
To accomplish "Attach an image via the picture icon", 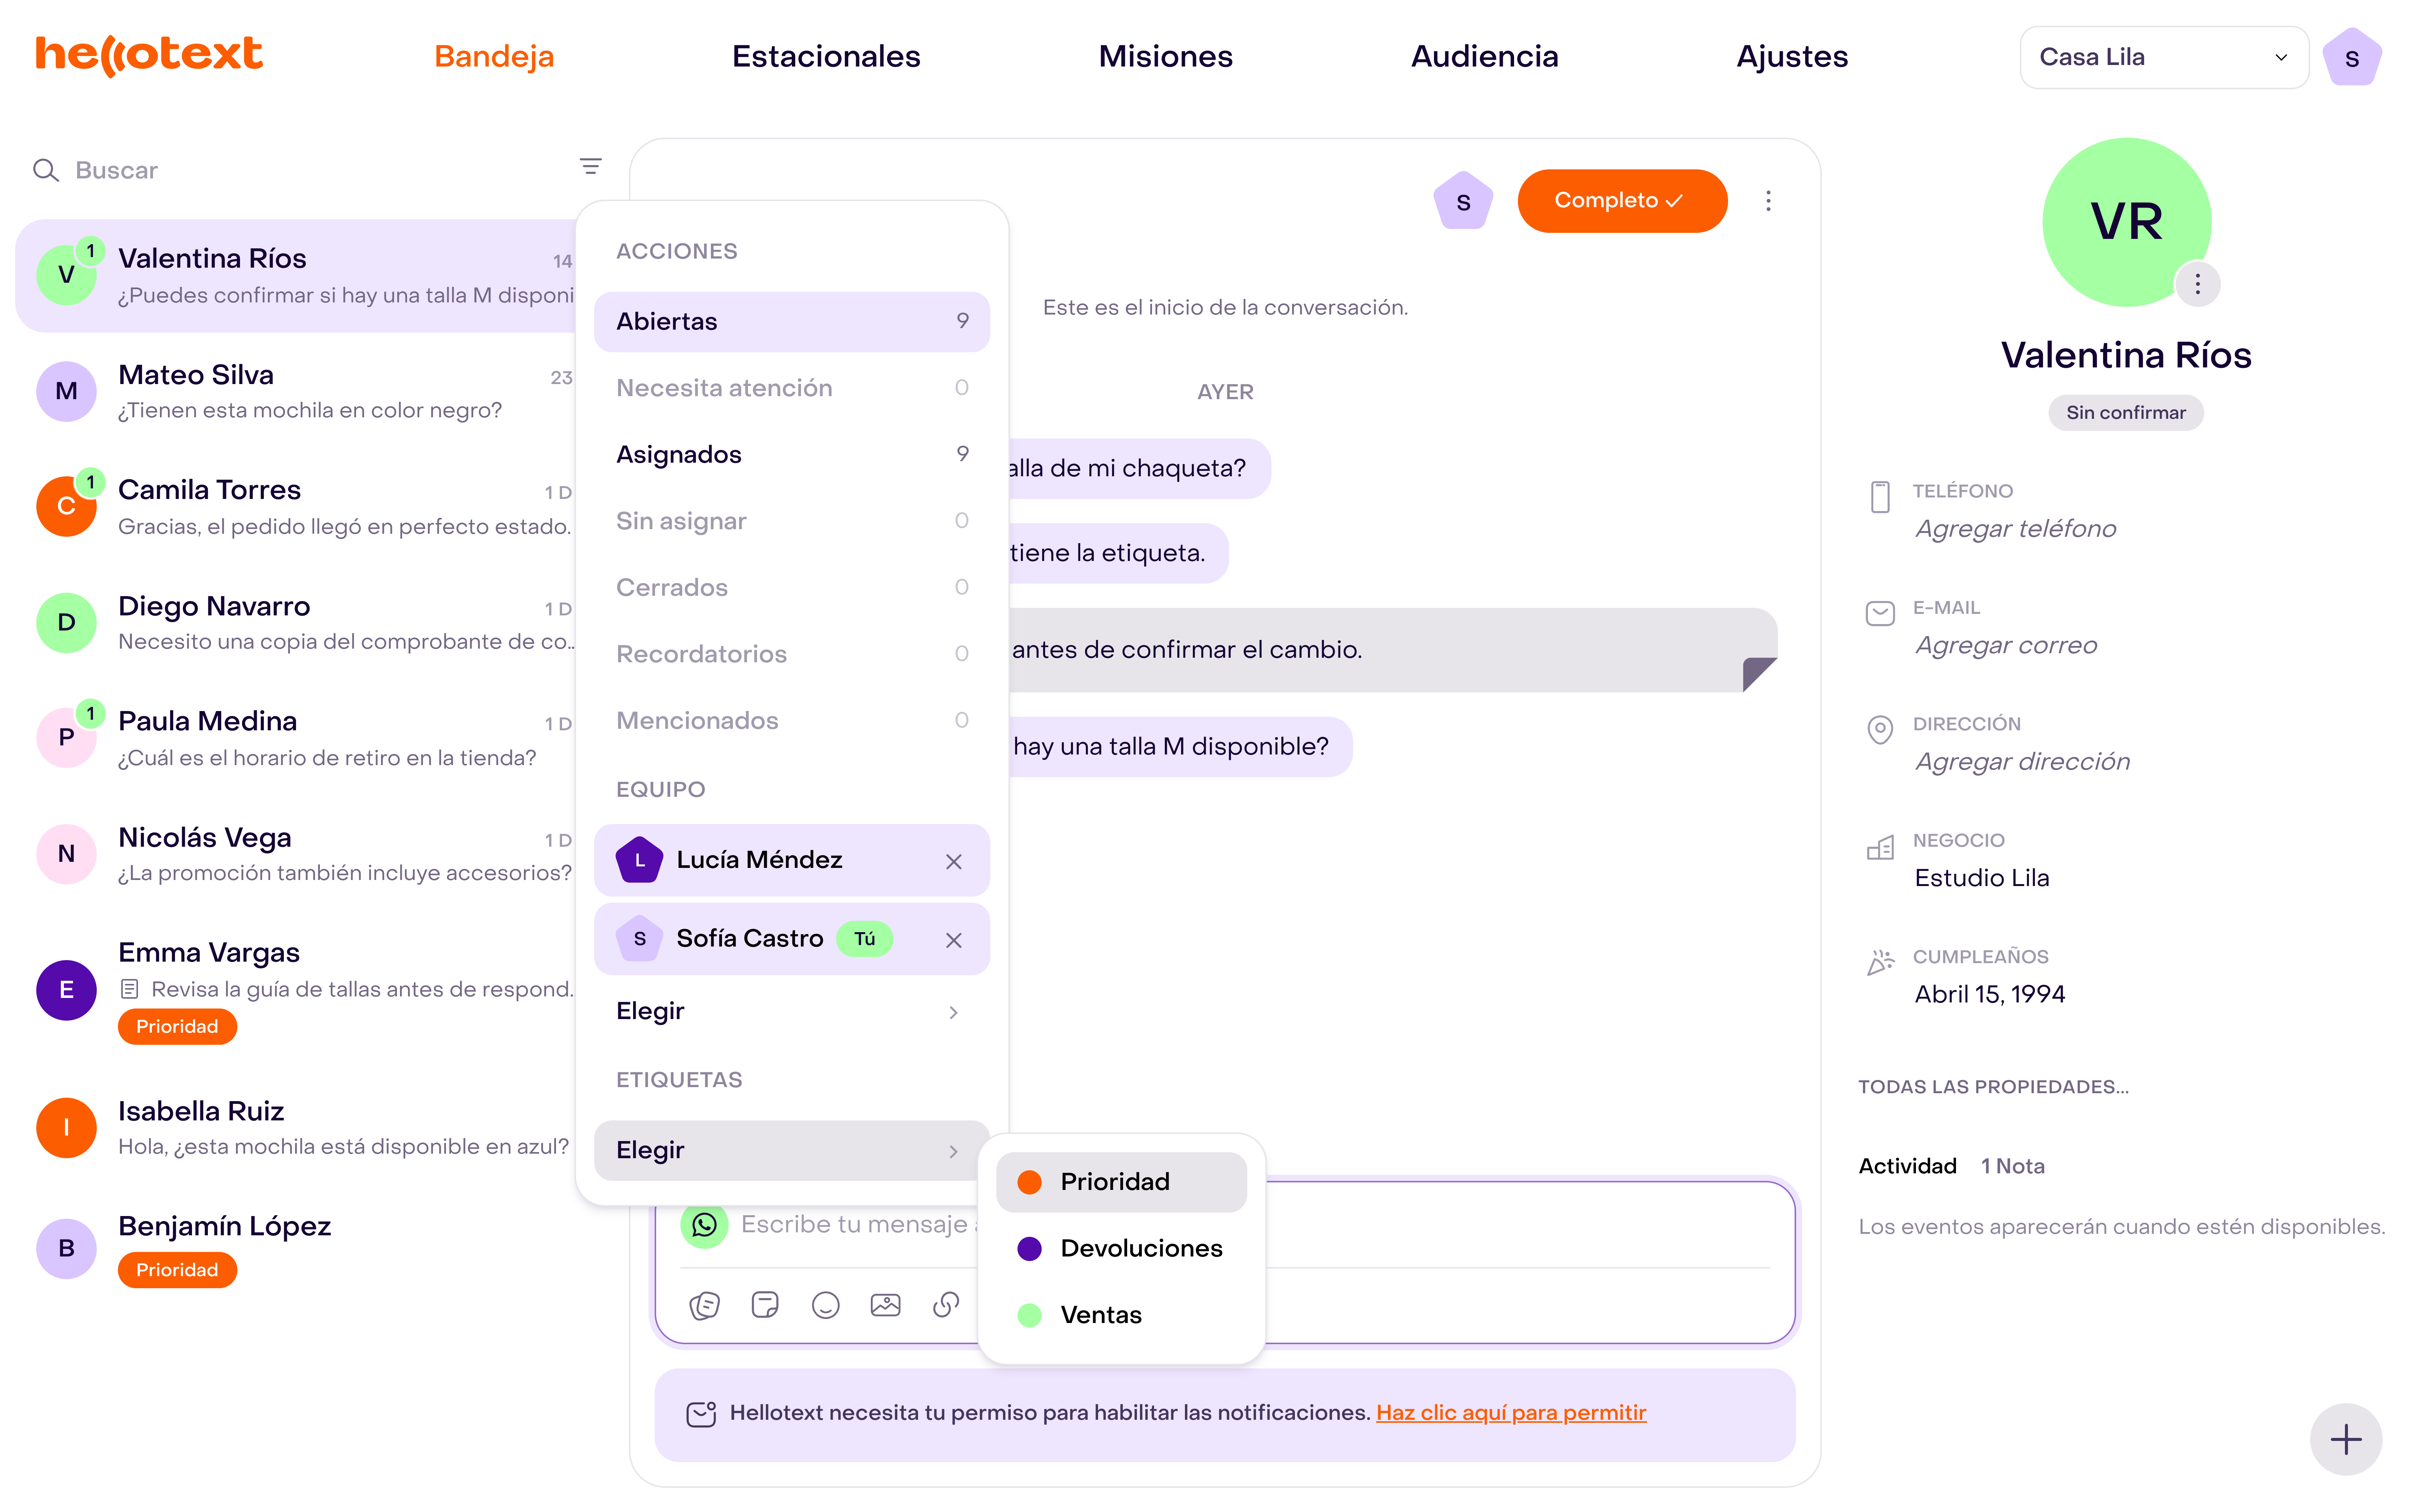I will (x=886, y=1305).
